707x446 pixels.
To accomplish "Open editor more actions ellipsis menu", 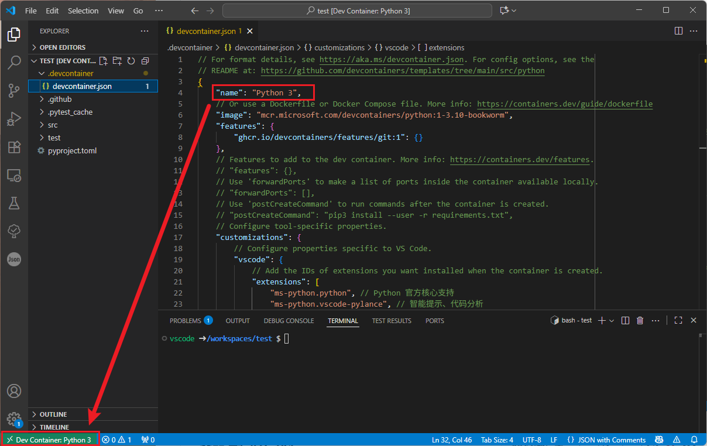I will [x=694, y=30].
